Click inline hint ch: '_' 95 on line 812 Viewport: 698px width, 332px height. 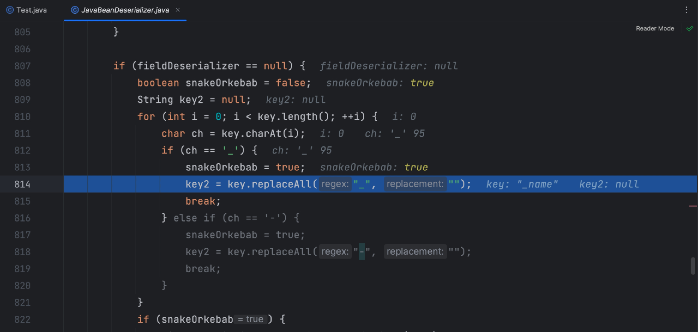click(302, 150)
